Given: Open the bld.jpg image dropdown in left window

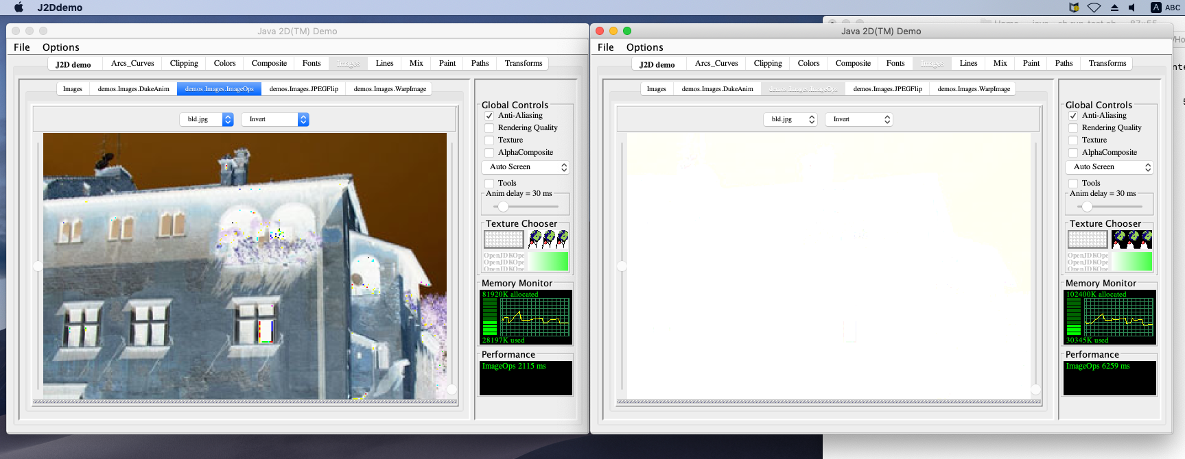Looking at the screenshot, I should coord(207,119).
